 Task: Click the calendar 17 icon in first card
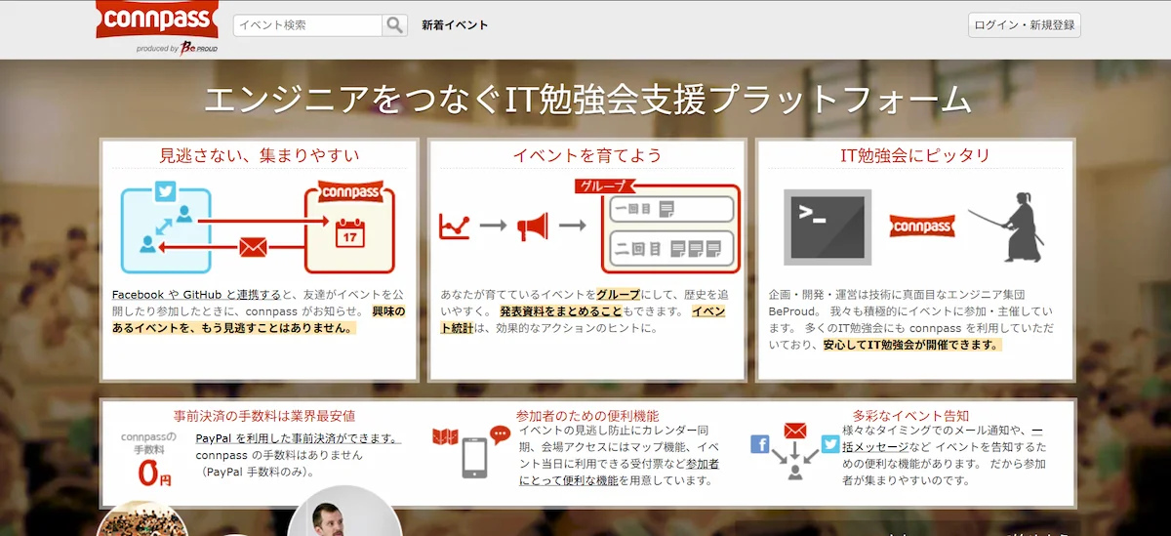tap(349, 233)
